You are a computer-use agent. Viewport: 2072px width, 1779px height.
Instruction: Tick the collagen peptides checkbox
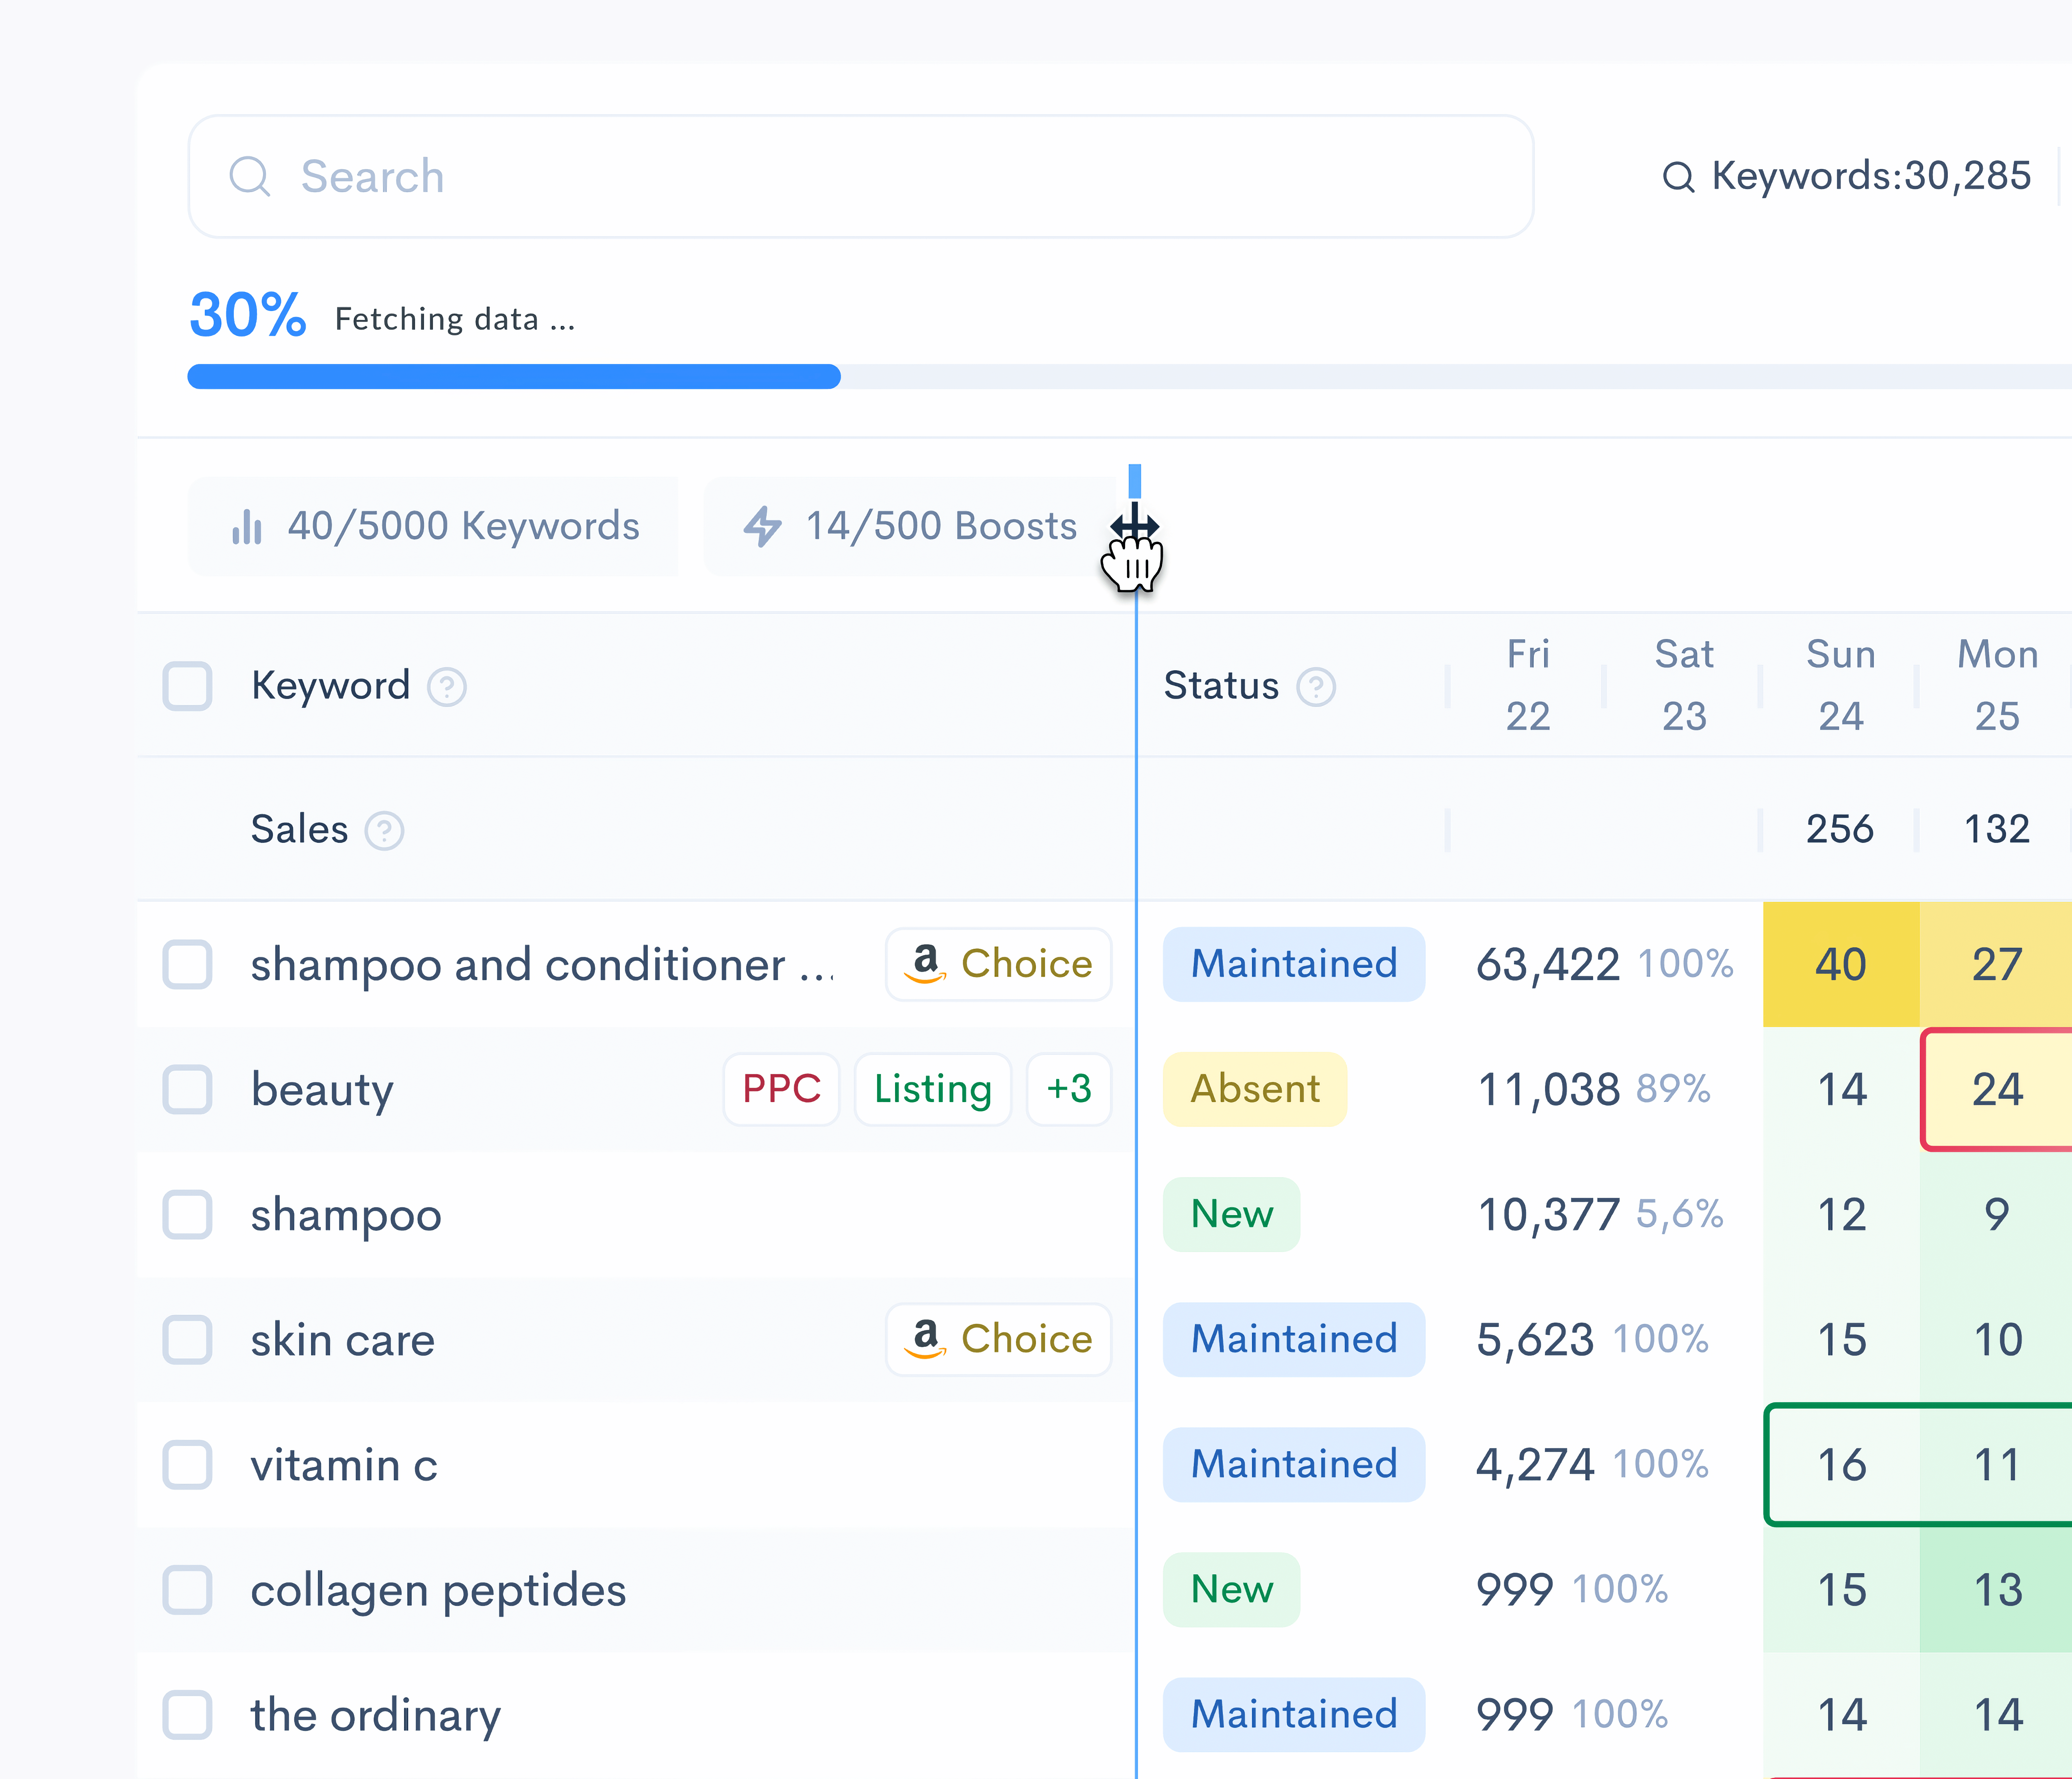[187, 1589]
